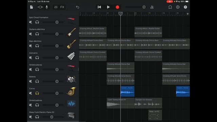
Task: Mute the Batería track
Action: [x=31, y=81]
